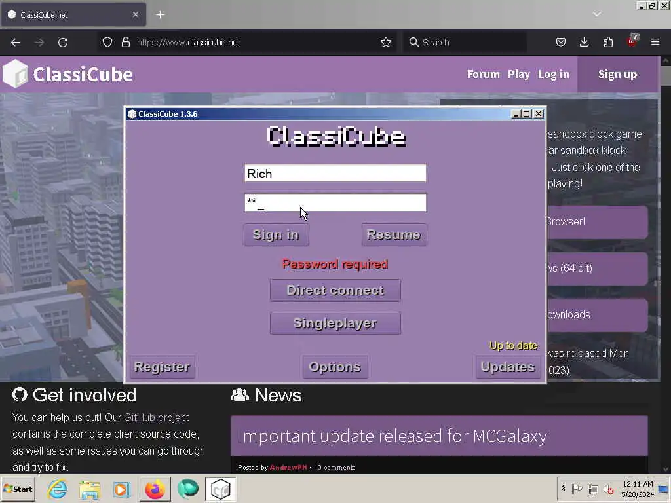This screenshot has width=671, height=503.
Task: Open the Forum menu link
Action: click(483, 74)
